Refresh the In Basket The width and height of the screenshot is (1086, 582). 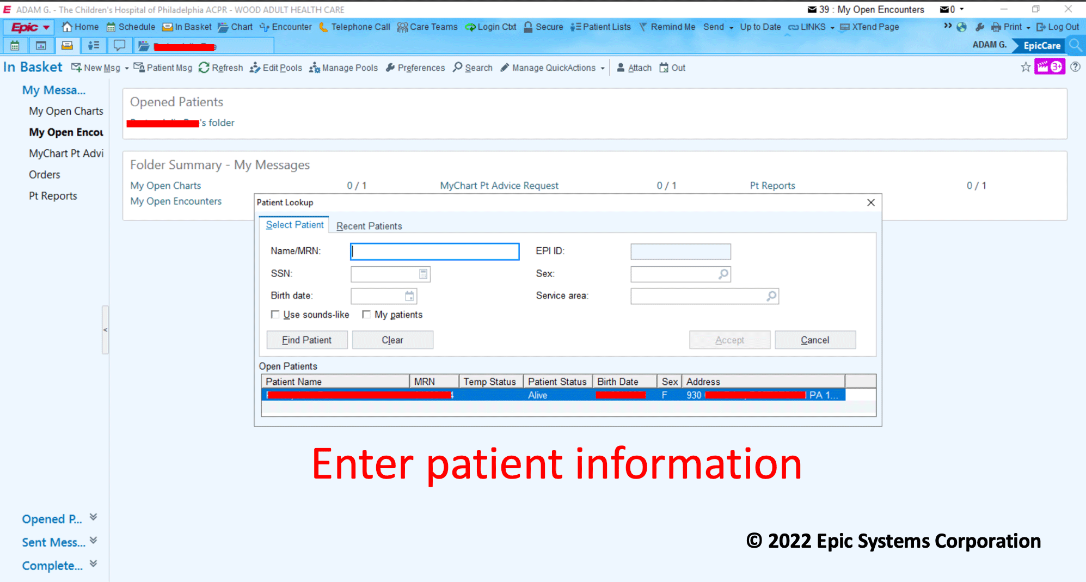point(221,68)
